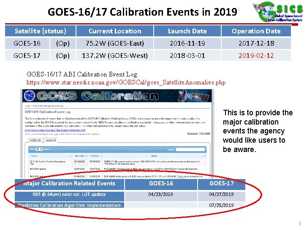Click the 'GOES-16/17 ABI Calibration Event Log:' label
This screenshot has height=228, width=304.
point(82,74)
